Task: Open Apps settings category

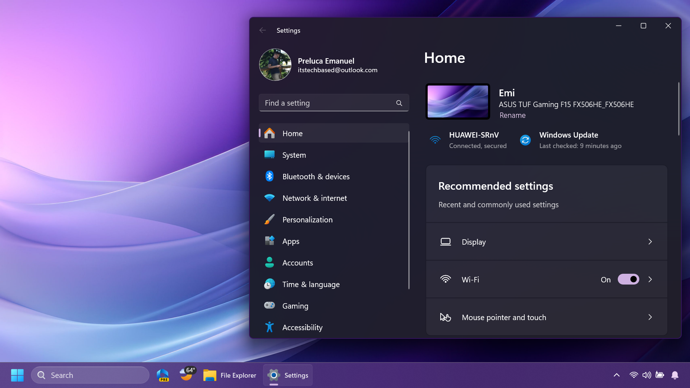Action: coord(334,241)
